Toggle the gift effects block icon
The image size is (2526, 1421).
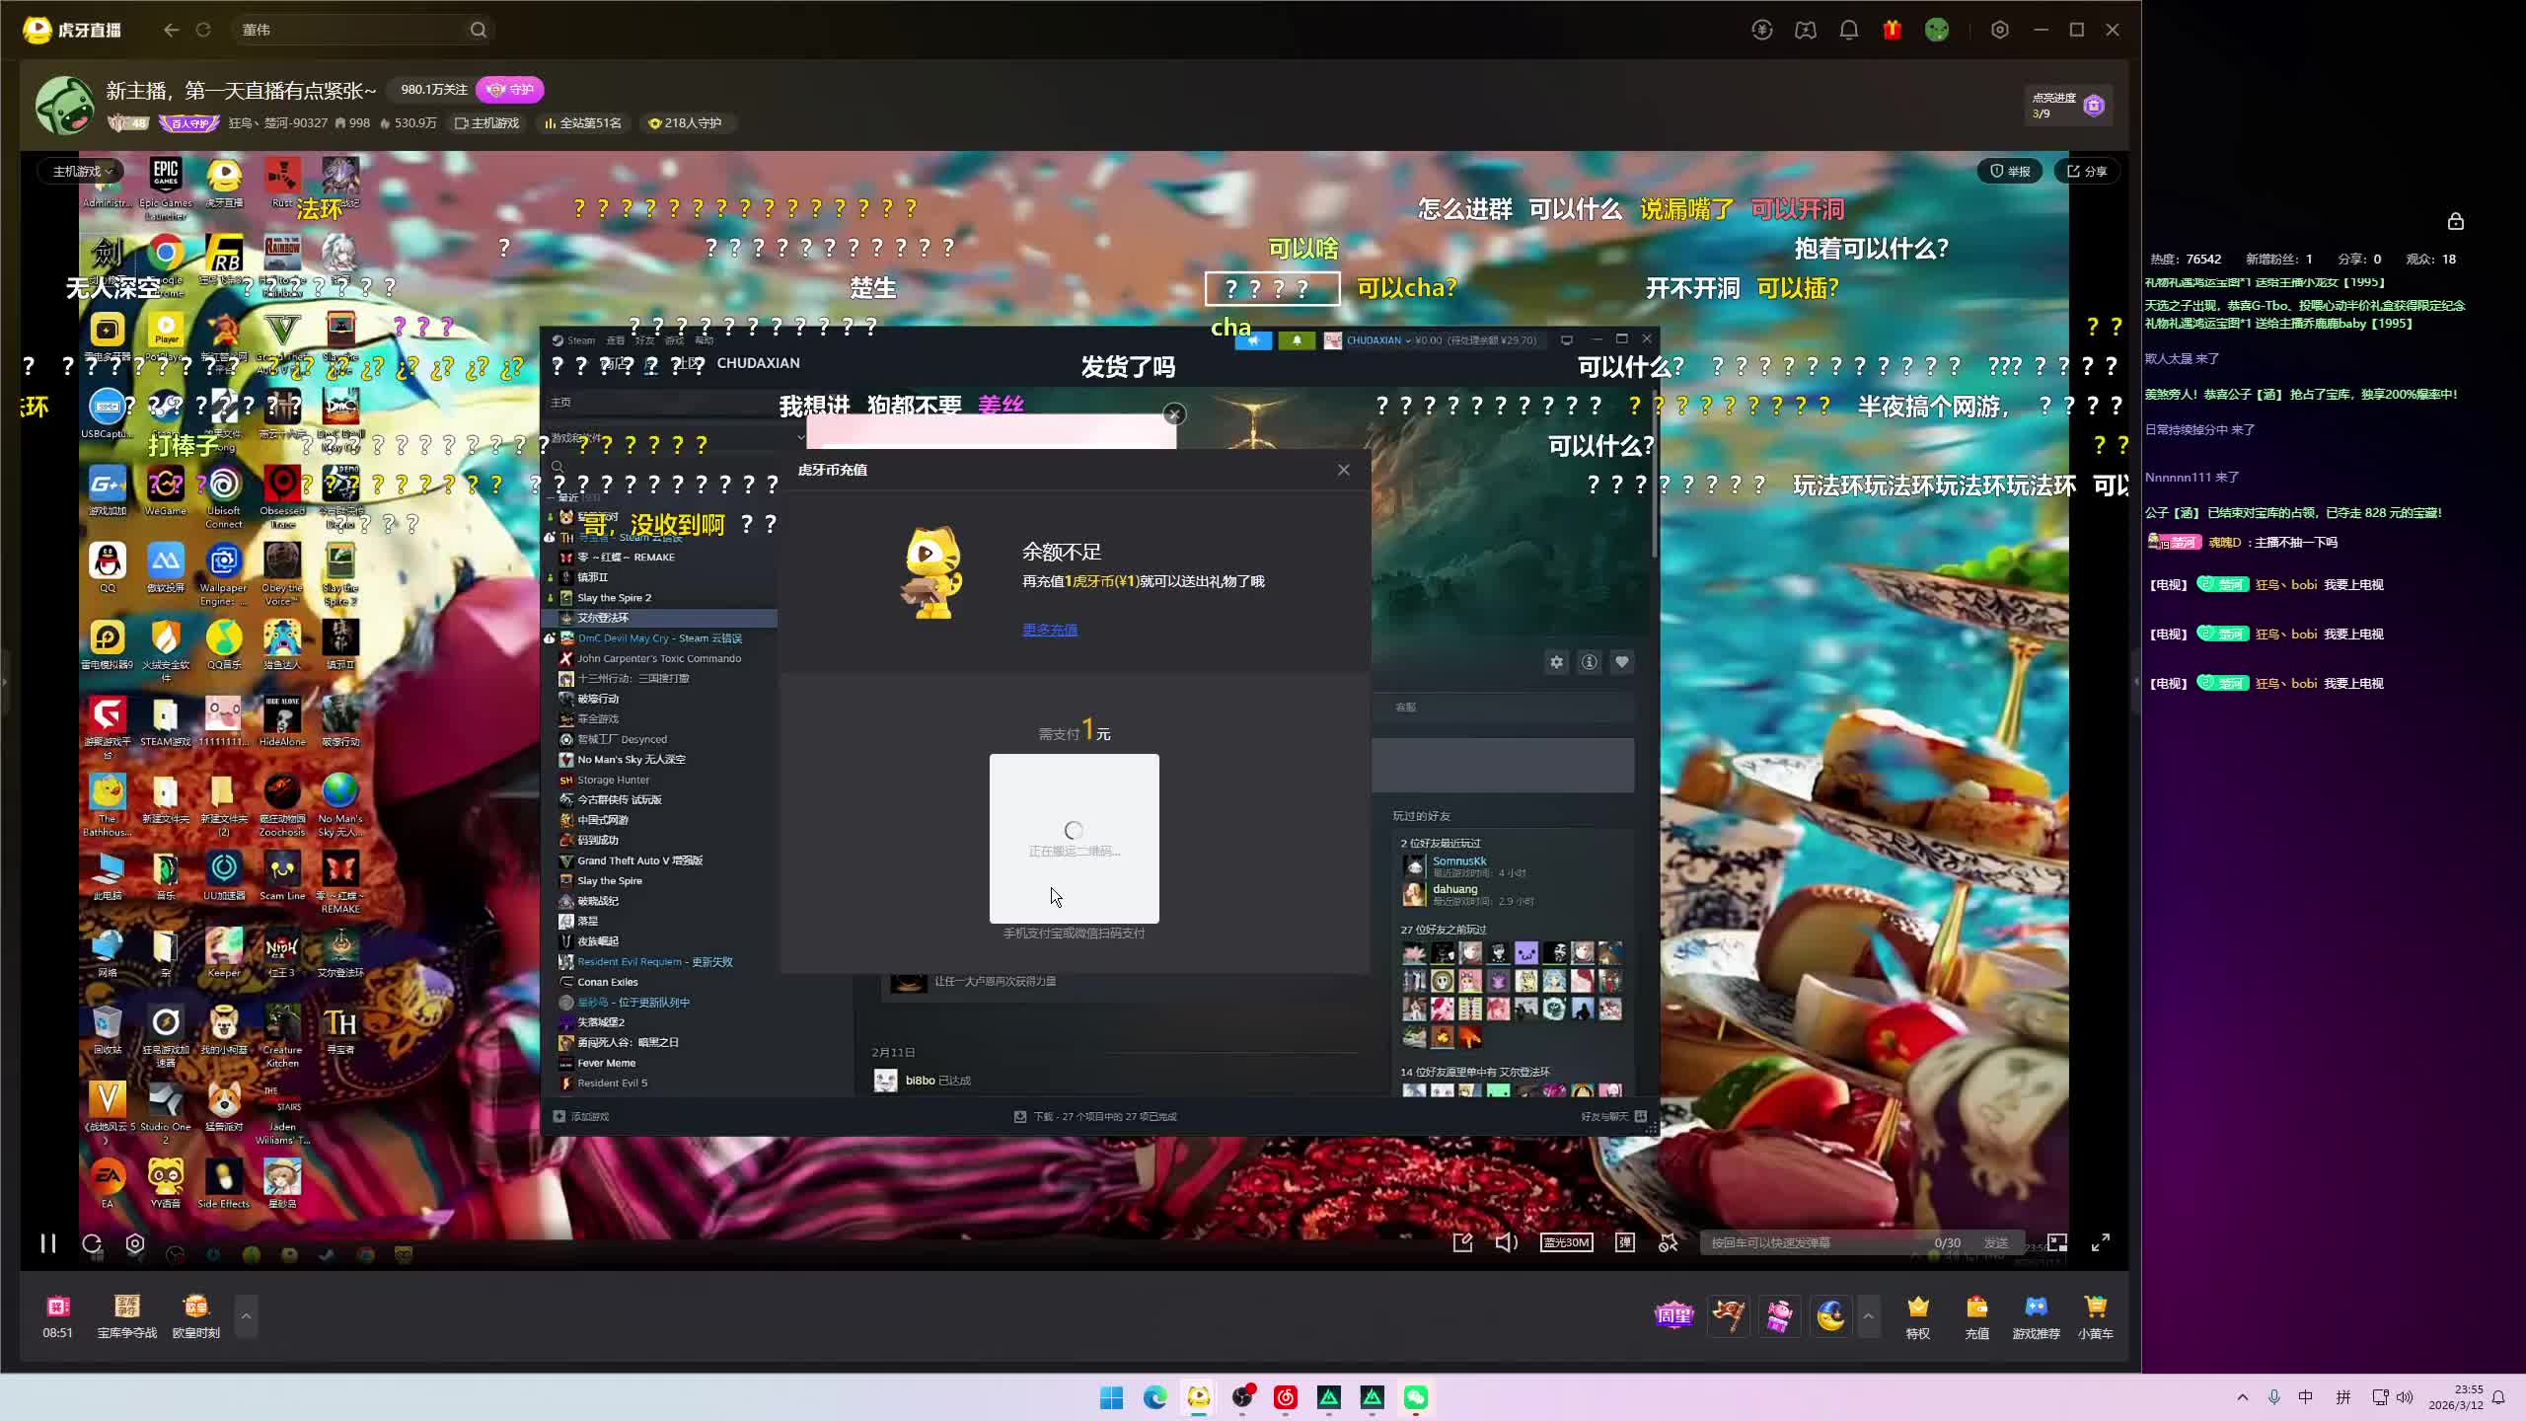1669,1242
